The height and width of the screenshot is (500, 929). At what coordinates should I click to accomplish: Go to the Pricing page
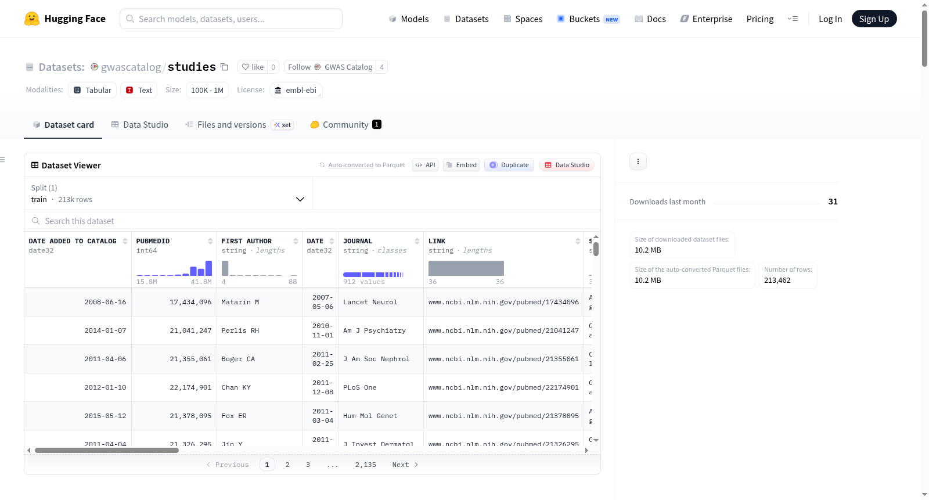pyautogui.click(x=760, y=19)
